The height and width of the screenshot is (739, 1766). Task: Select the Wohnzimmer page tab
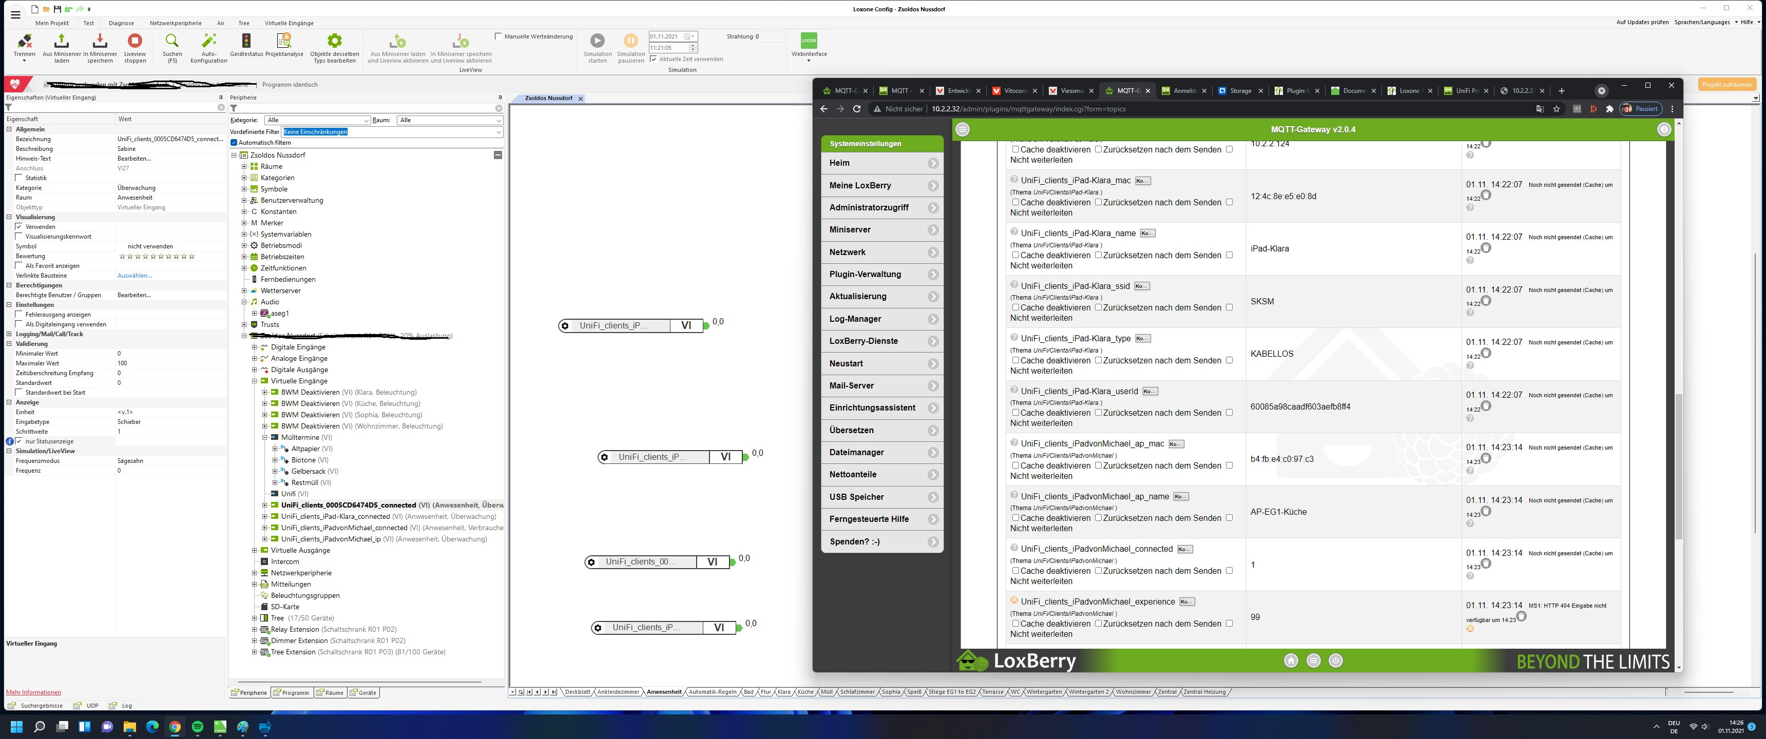click(1132, 692)
